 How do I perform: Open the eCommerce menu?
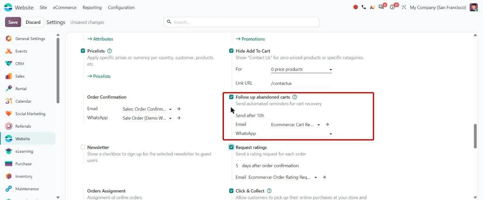64,7
